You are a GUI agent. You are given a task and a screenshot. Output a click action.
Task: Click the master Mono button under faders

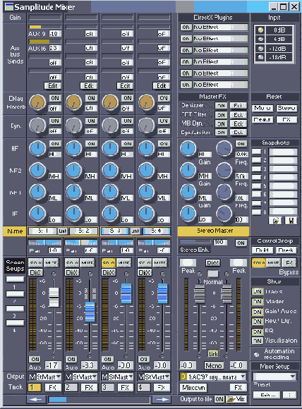[x=213, y=365]
